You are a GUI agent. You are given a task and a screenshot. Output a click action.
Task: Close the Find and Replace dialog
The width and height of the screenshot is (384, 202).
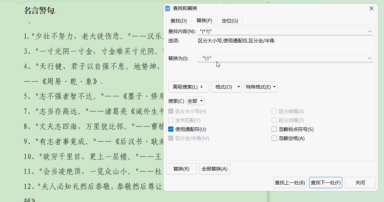[x=371, y=8]
